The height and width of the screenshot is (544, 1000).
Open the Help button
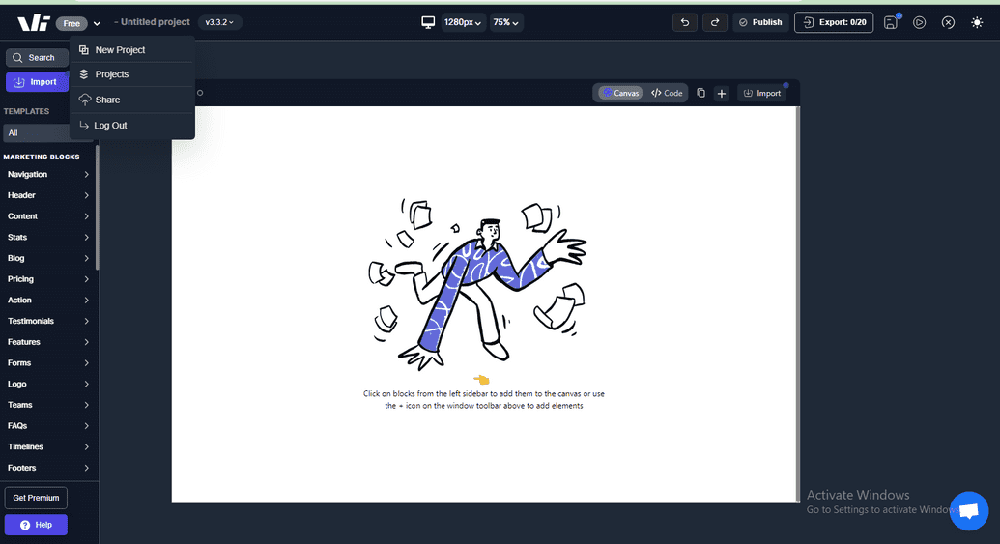click(36, 525)
